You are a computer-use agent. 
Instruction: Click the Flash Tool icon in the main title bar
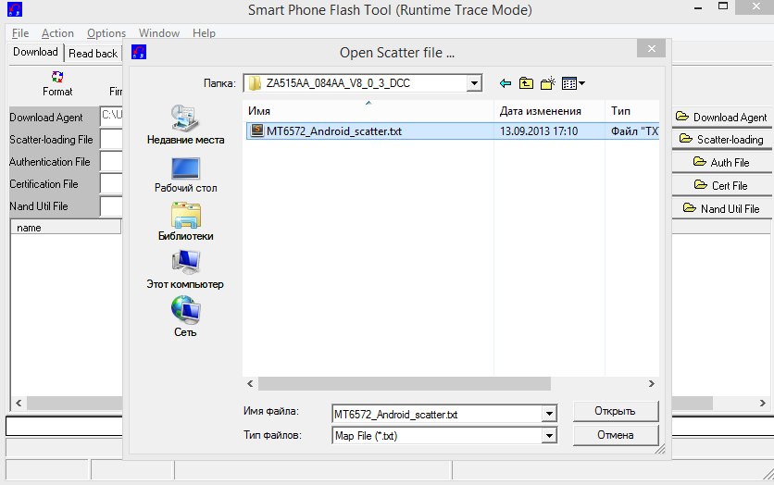coord(15,9)
